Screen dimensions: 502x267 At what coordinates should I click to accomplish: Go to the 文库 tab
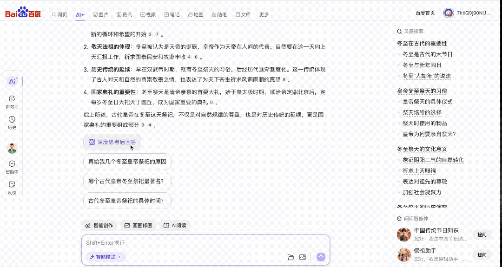pyautogui.click(x=243, y=15)
